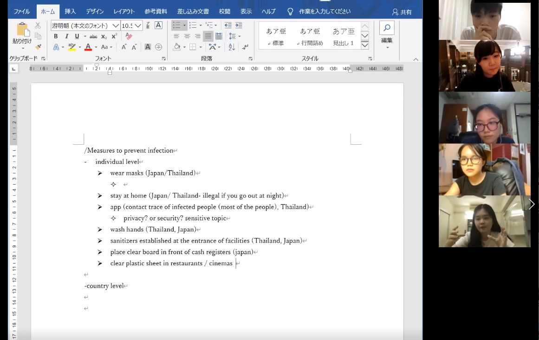This screenshot has width=539, height=340.
Task: Toggle Bold formatting
Action: pyautogui.click(x=56, y=36)
